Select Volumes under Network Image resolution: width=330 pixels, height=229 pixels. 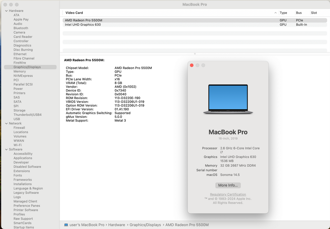[20, 136]
